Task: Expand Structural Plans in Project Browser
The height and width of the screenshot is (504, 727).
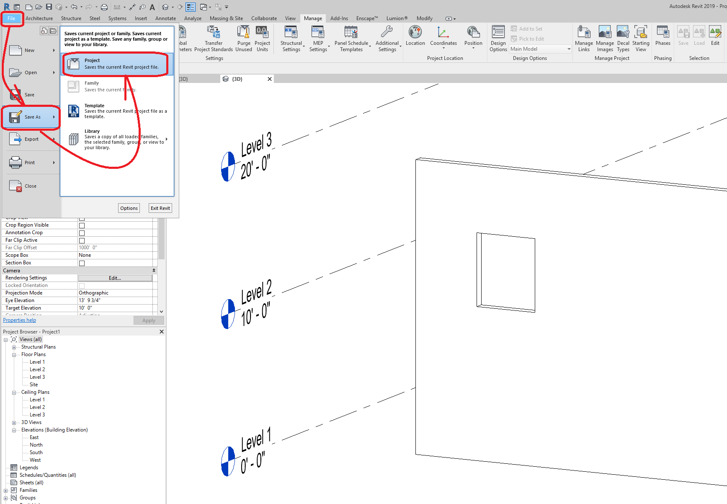Action: pyautogui.click(x=14, y=346)
